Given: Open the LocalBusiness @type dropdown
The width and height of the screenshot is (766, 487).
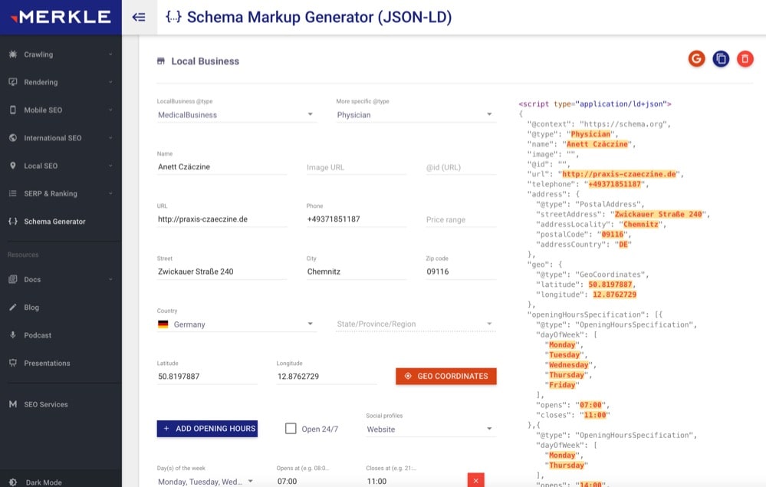Looking at the screenshot, I should point(235,115).
